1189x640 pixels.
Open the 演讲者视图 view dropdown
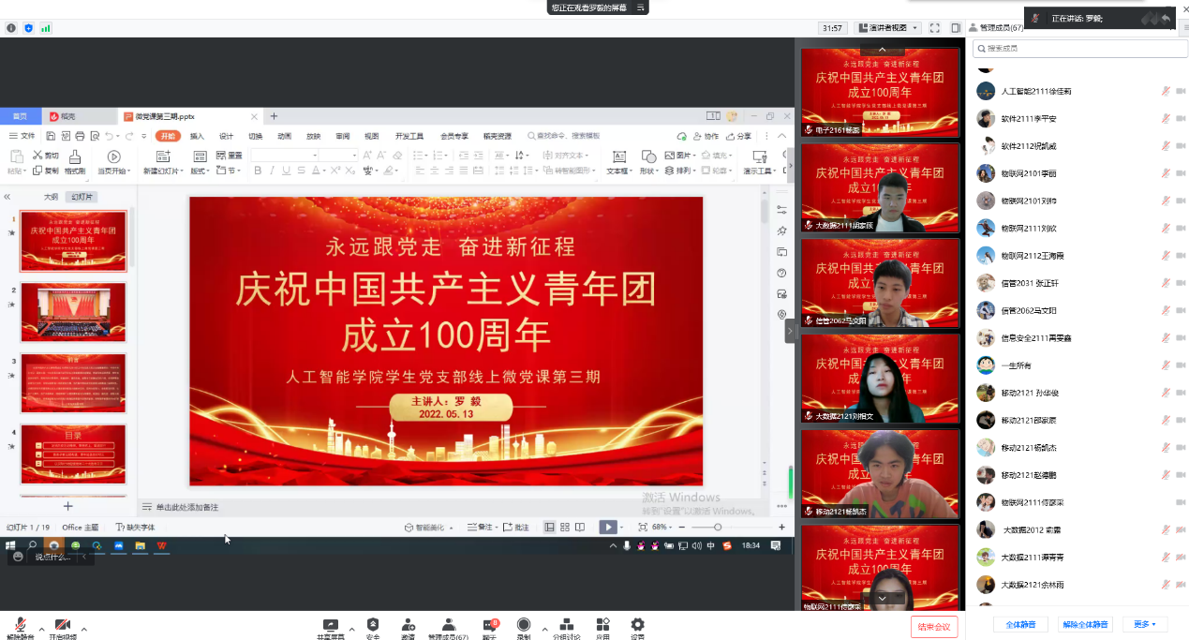pyautogui.click(x=886, y=28)
